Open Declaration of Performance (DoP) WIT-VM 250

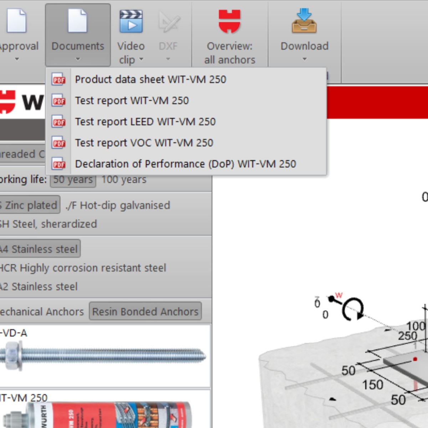(185, 164)
